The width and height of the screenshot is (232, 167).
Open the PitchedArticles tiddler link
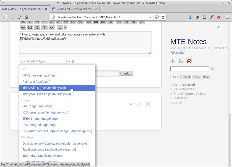click(x=184, y=89)
